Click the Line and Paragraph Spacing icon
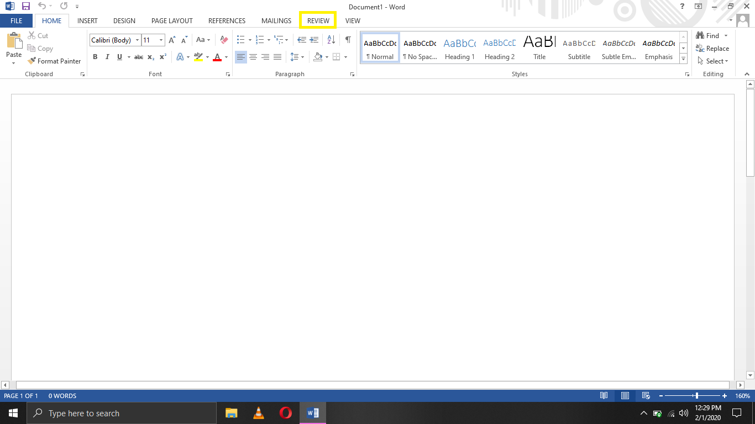The height and width of the screenshot is (424, 755). tap(295, 57)
